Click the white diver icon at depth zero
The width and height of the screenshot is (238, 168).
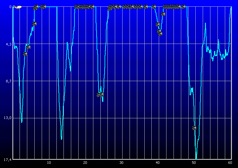tap(17, 7)
